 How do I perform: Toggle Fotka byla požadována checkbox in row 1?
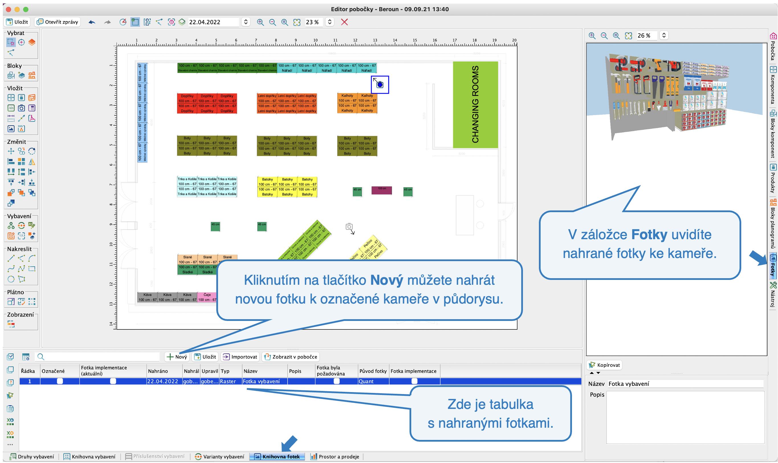[336, 381]
